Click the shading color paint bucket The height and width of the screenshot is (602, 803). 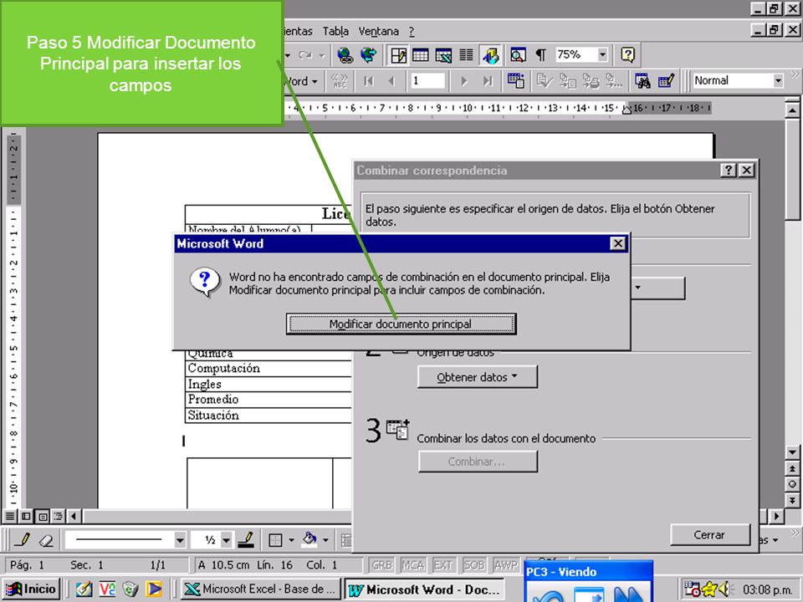(309, 539)
